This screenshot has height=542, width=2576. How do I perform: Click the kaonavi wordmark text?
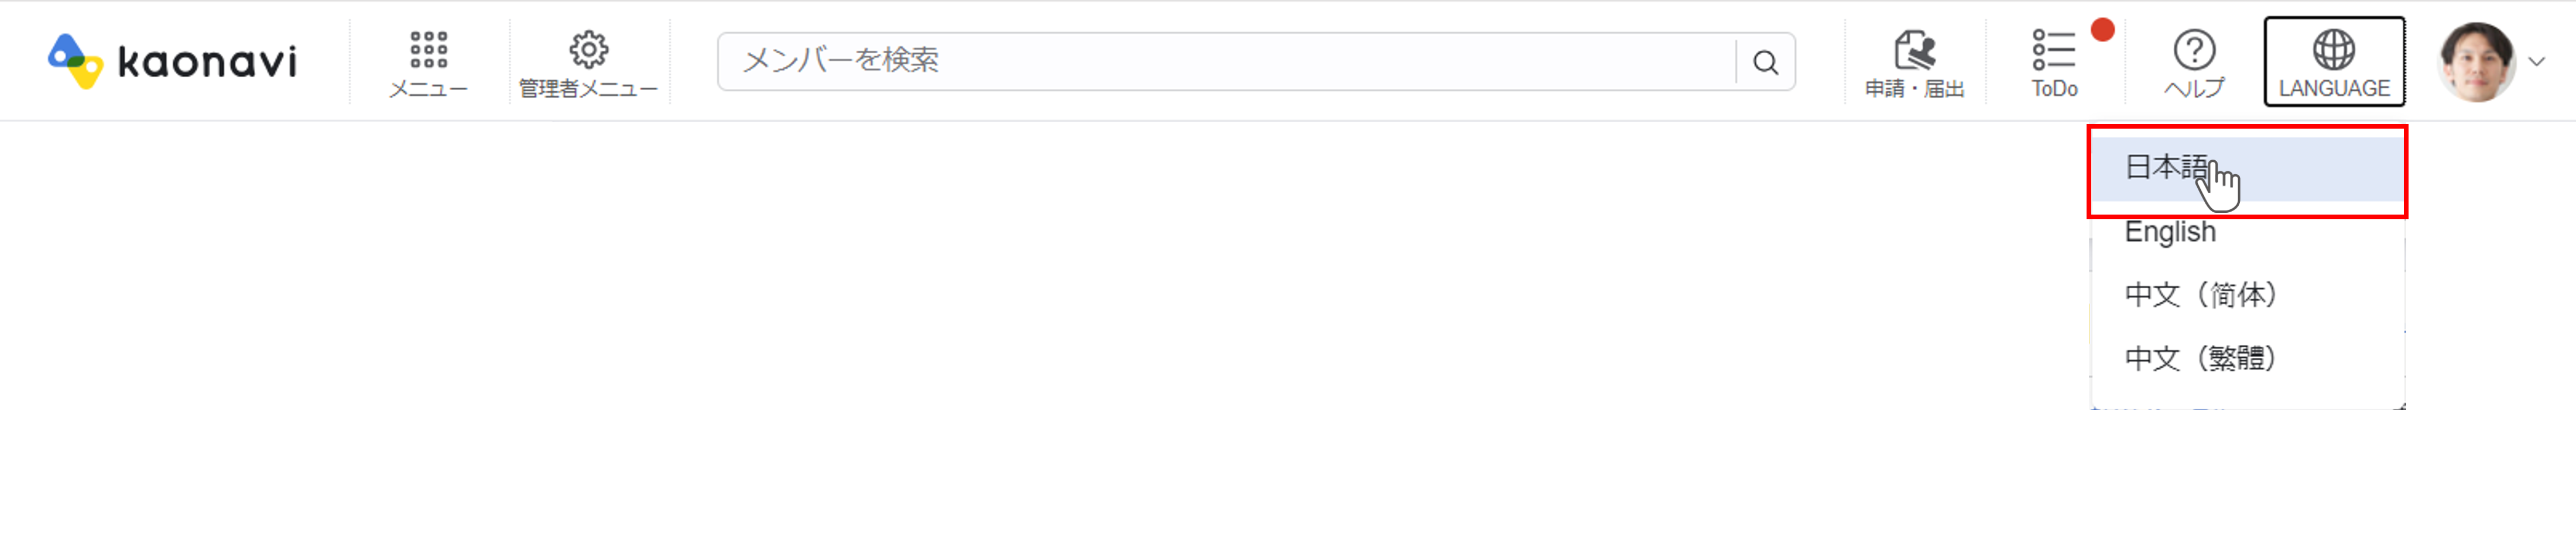pyautogui.click(x=207, y=62)
